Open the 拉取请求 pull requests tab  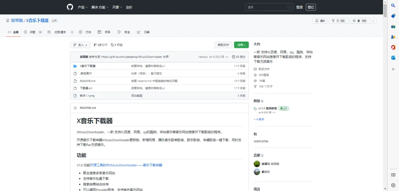pyautogui.click(x=61, y=32)
